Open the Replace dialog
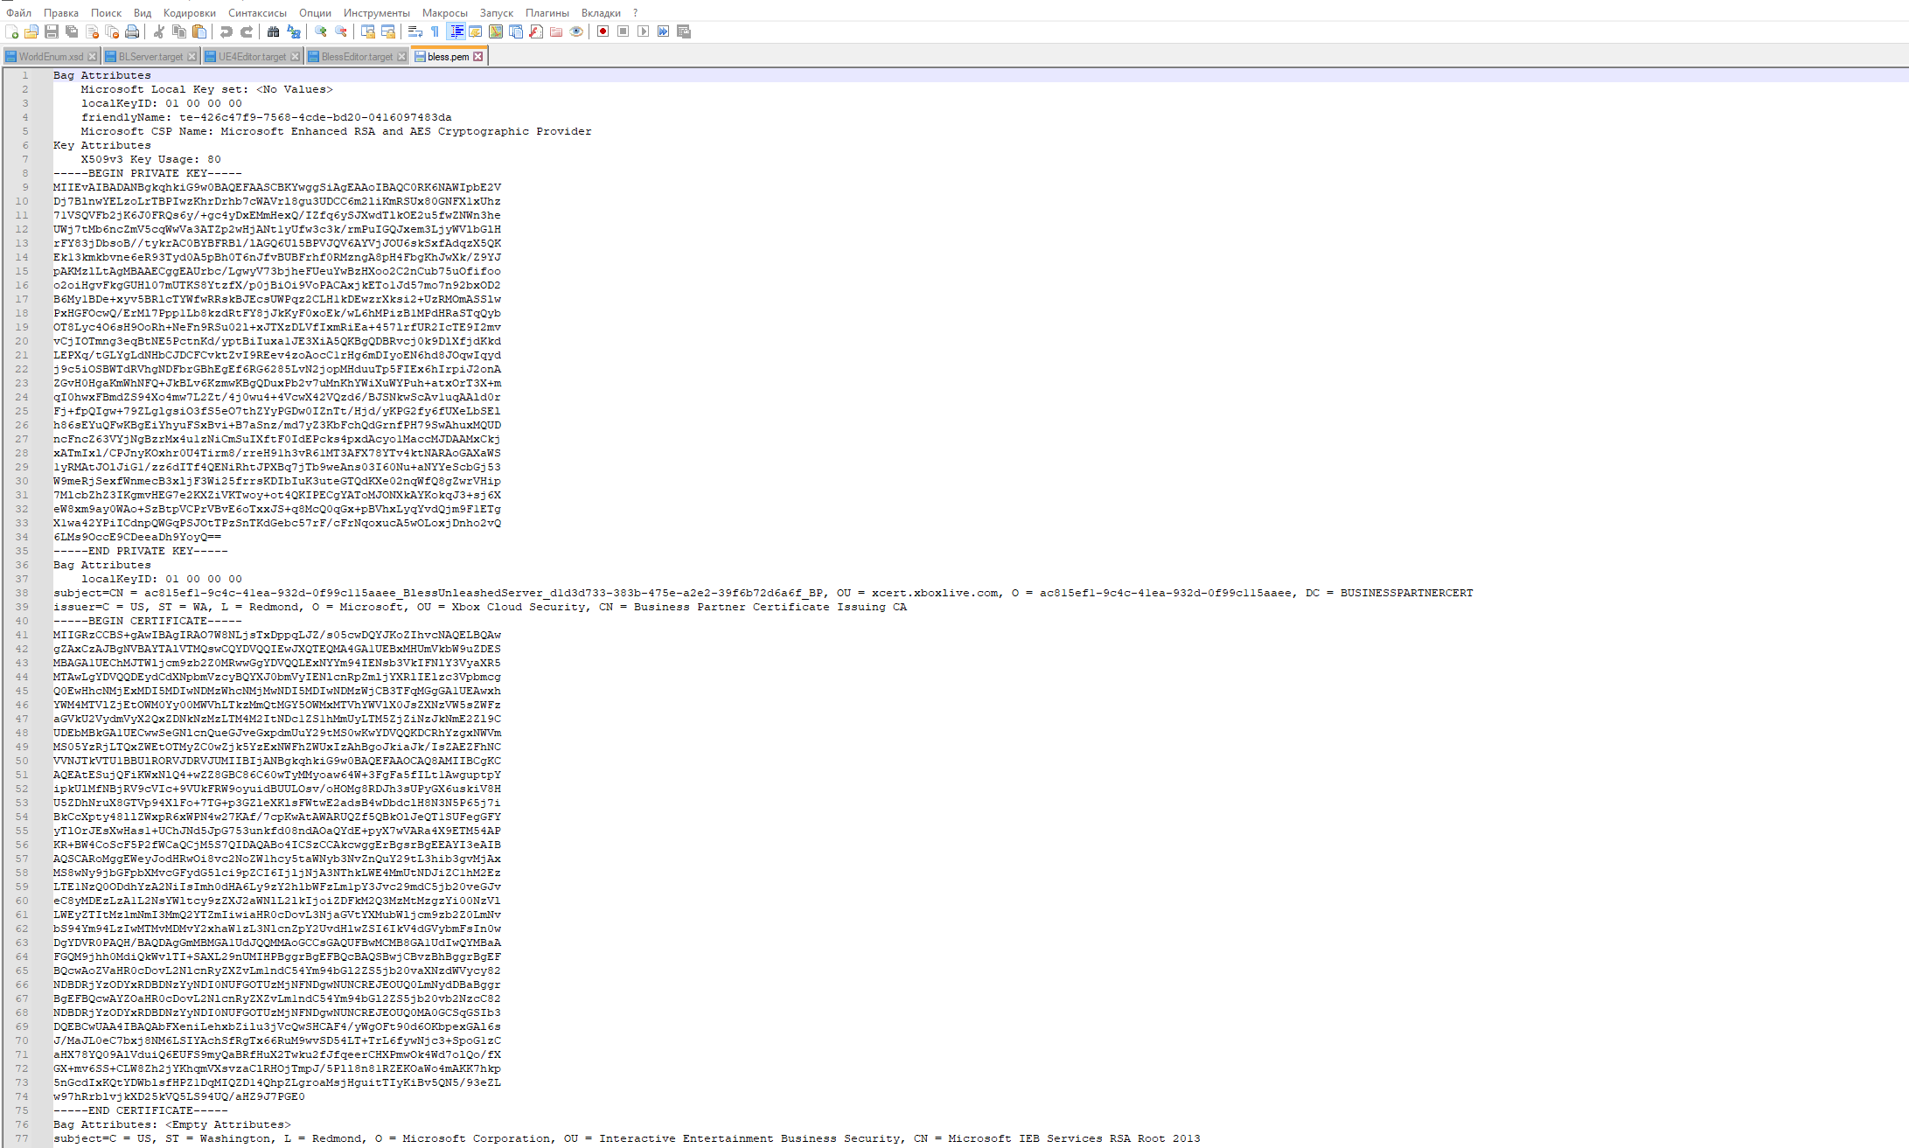The image size is (1909, 1148). [295, 31]
